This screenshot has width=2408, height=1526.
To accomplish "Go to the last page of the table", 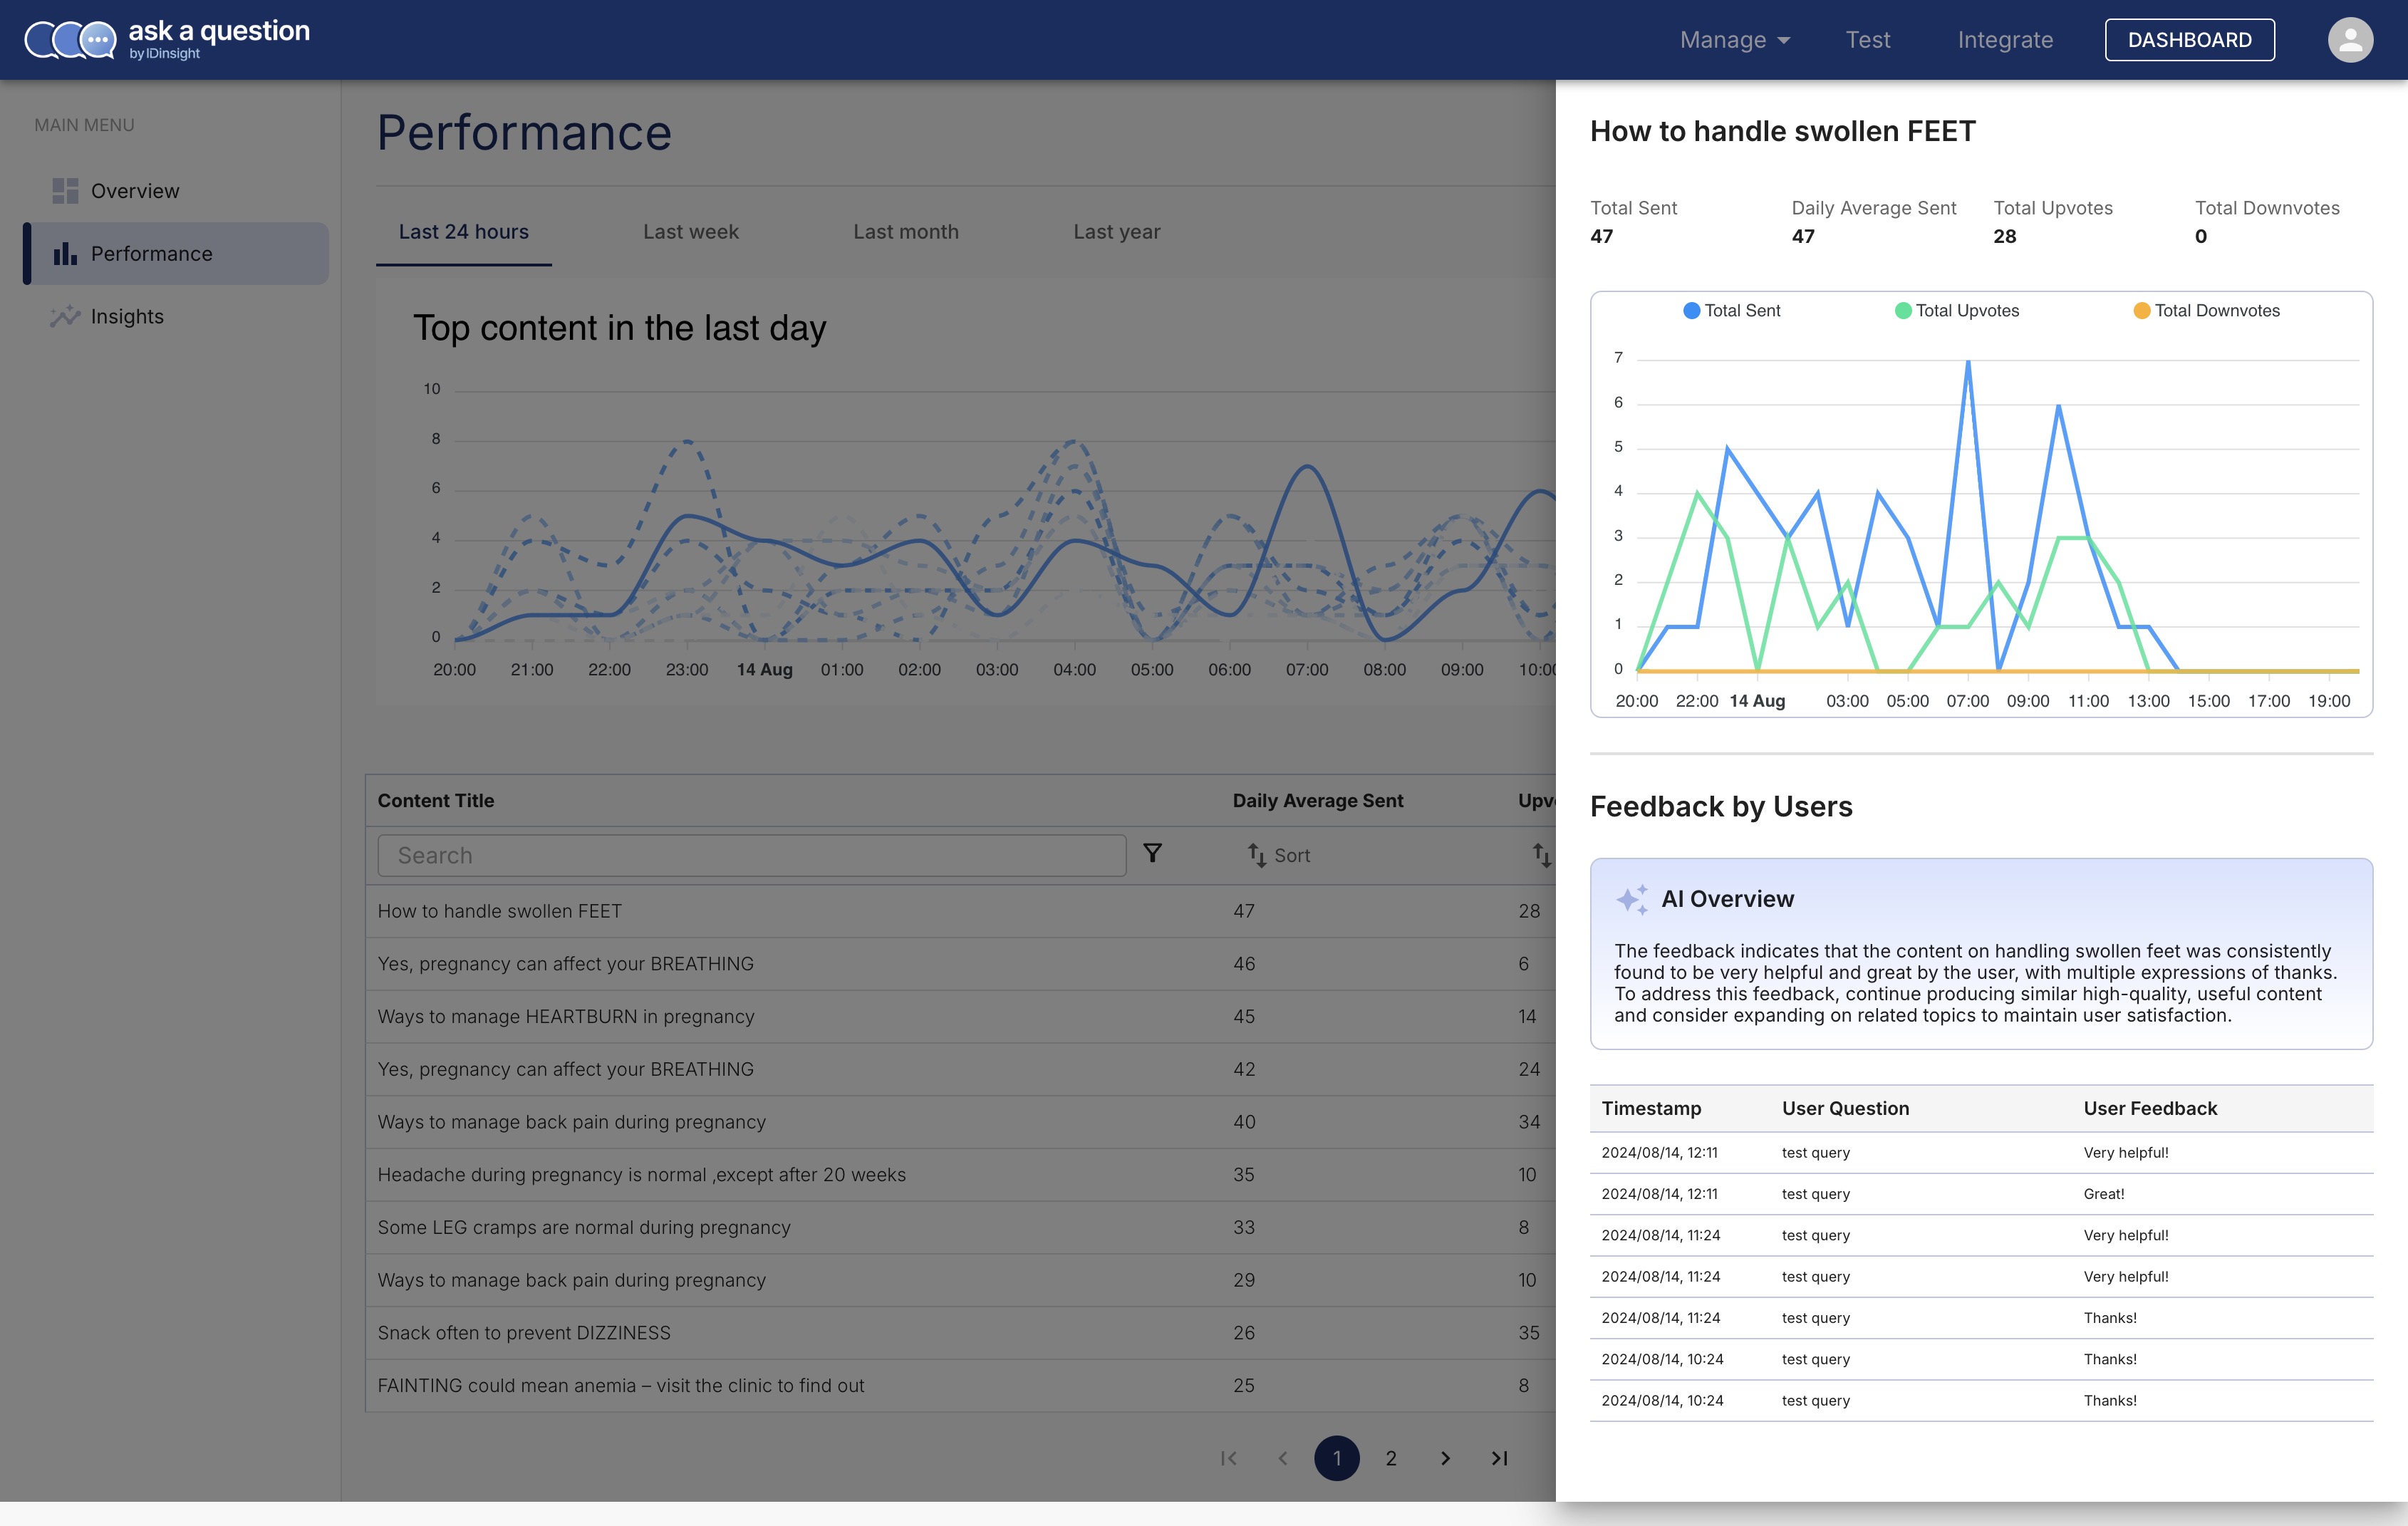I will point(1499,1458).
